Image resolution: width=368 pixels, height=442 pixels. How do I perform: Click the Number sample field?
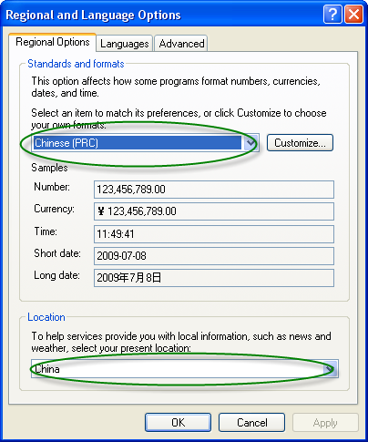click(214, 190)
